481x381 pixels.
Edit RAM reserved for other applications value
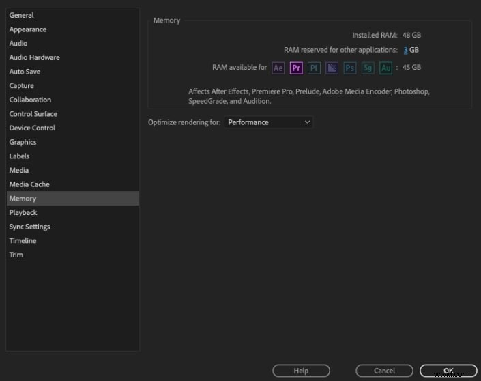point(405,50)
